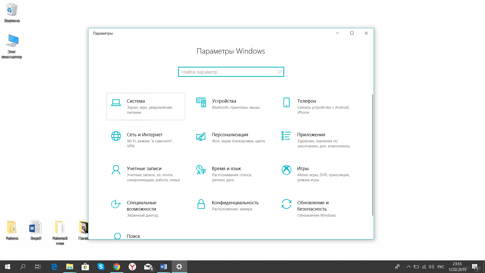Open the Специальные возможности icon

[116, 204]
